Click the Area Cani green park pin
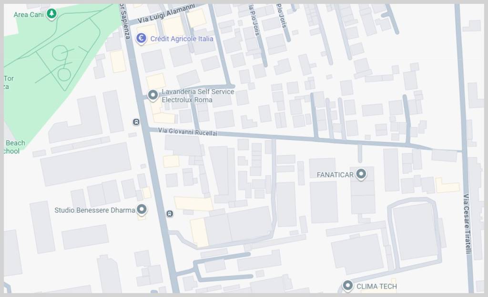The image size is (488, 297). pos(51,14)
